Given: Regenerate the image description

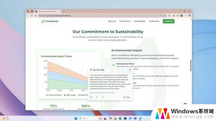Looking at the screenshot, I should [x=91, y=97].
